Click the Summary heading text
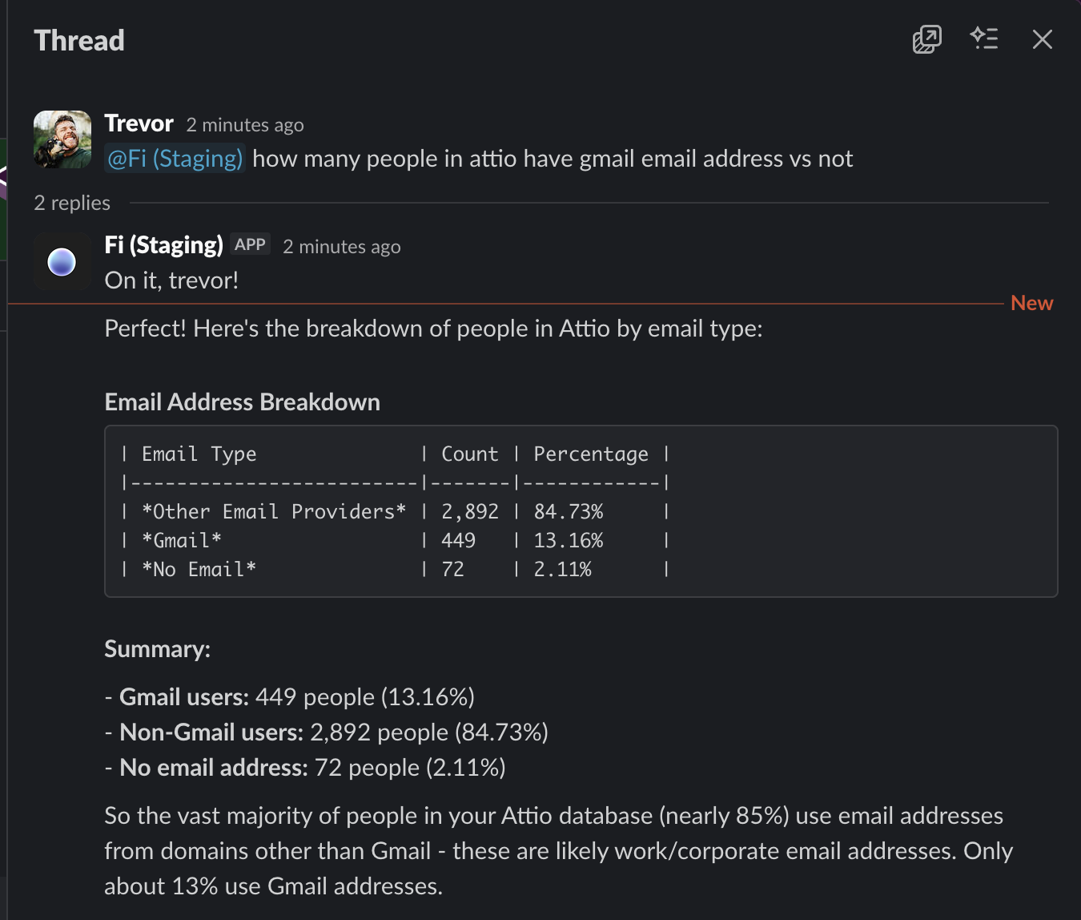 point(157,648)
